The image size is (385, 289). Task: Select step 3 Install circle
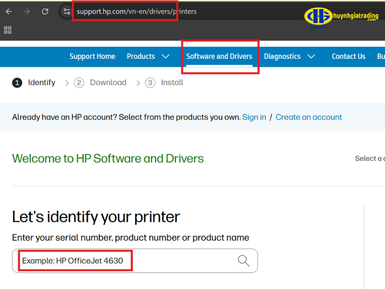(x=150, y=83)
